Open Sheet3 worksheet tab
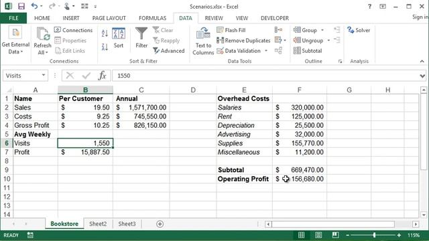 (127, 224)
